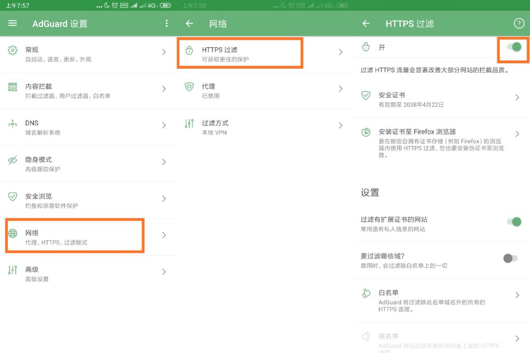Tap the Firefox certificate install icon
This screenshot has width=530, height=353.
pos(366,132)
